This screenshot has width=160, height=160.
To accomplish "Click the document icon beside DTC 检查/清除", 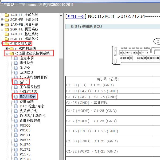I will (x=16, y=106).
